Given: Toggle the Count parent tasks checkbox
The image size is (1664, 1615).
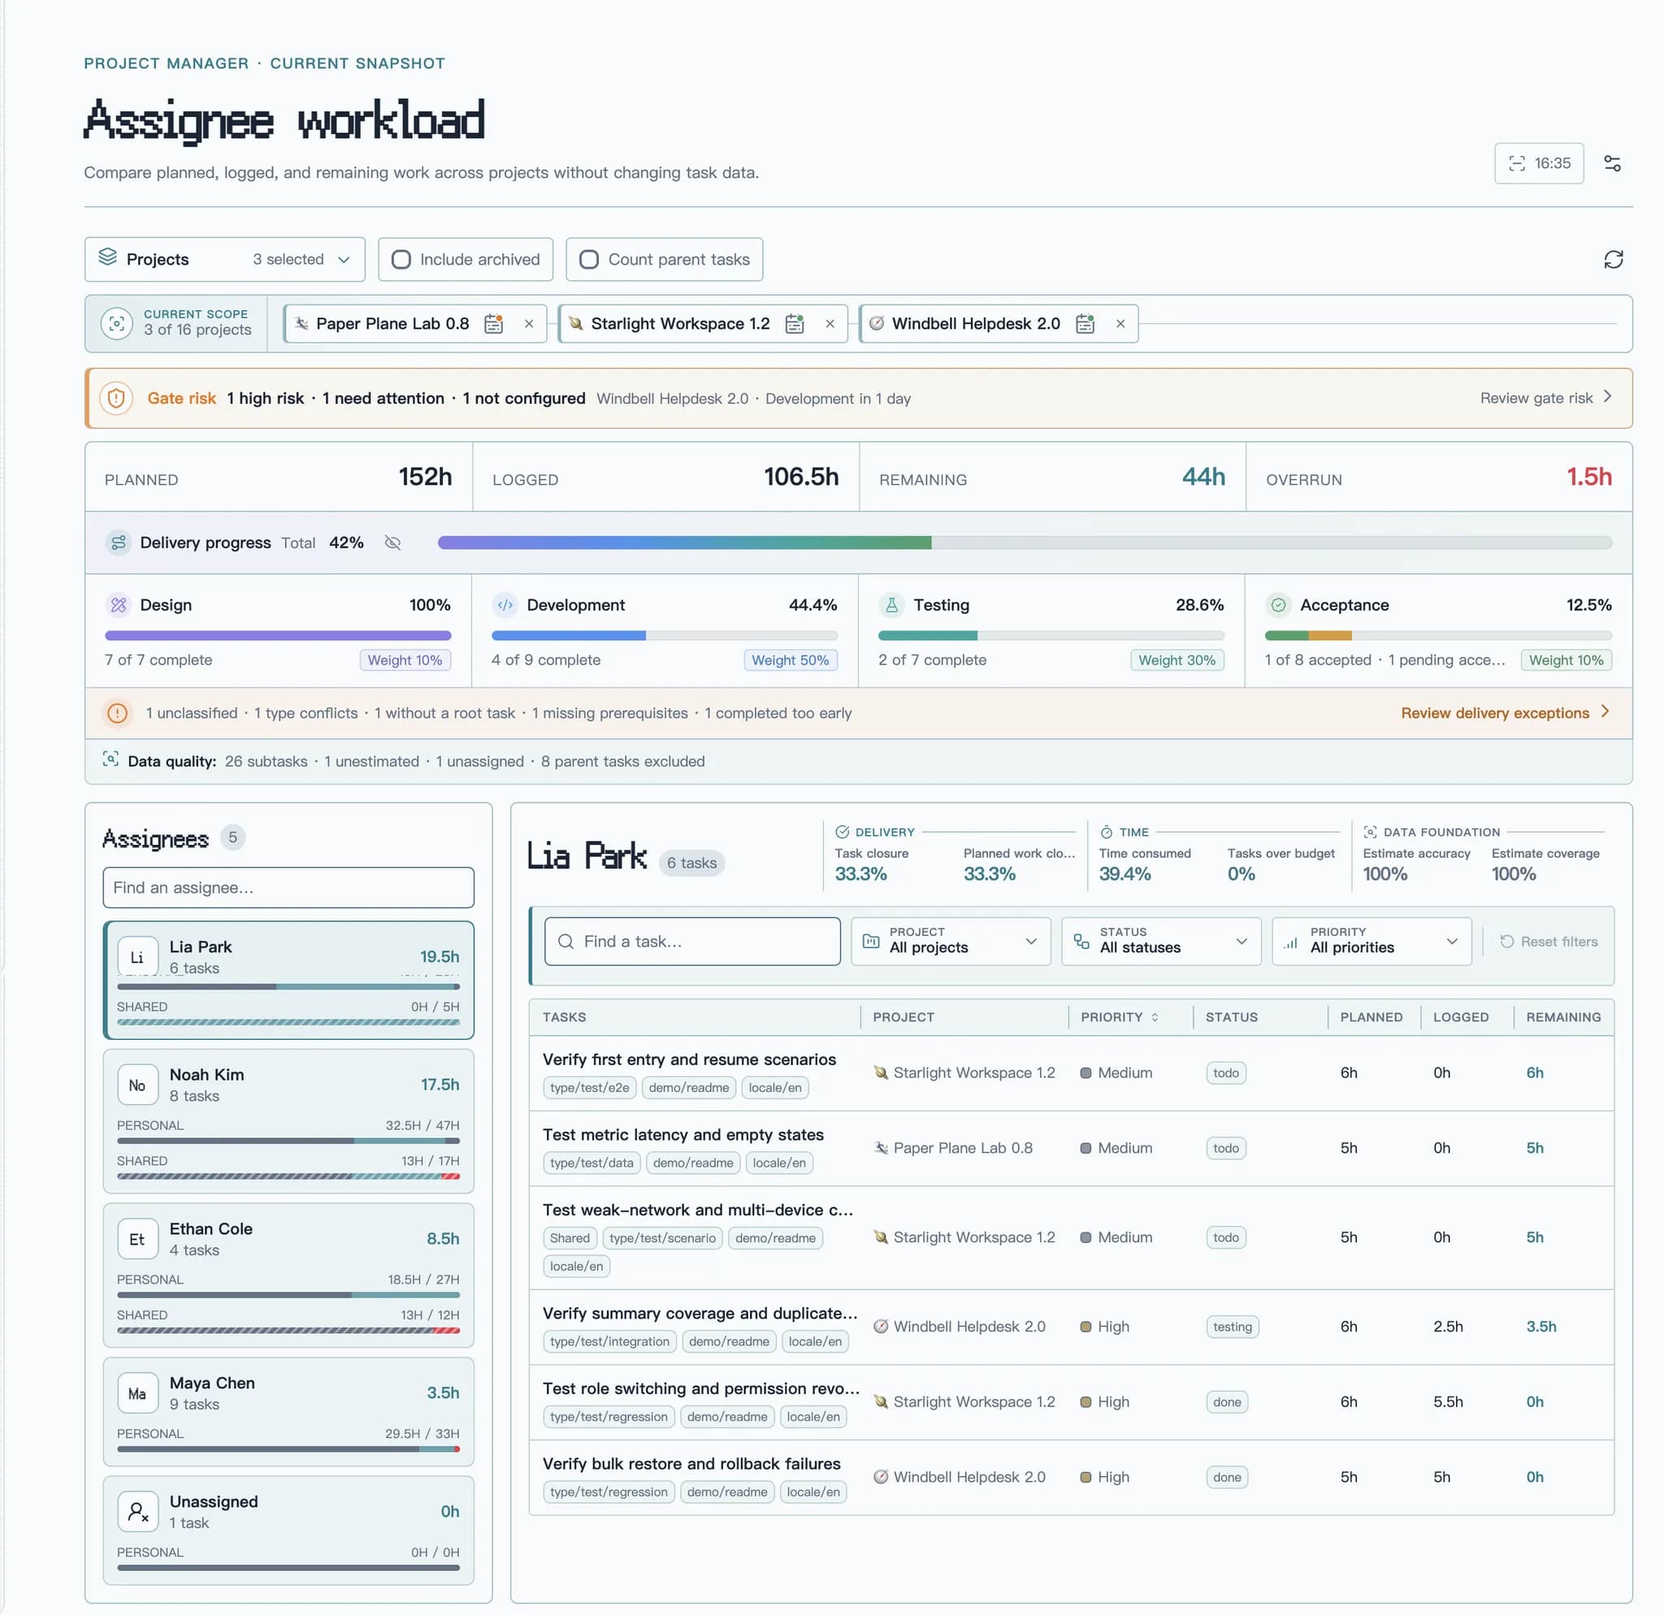Looking at the screenshot, I should pyautogui.click(x=588, y=259).
